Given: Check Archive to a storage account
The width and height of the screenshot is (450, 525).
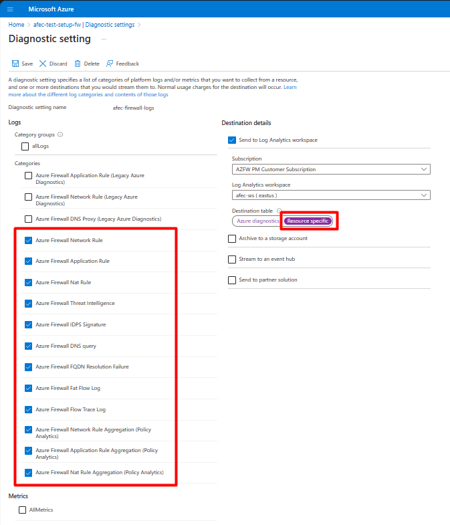Looking at the screenshot, I should (232, 239).
